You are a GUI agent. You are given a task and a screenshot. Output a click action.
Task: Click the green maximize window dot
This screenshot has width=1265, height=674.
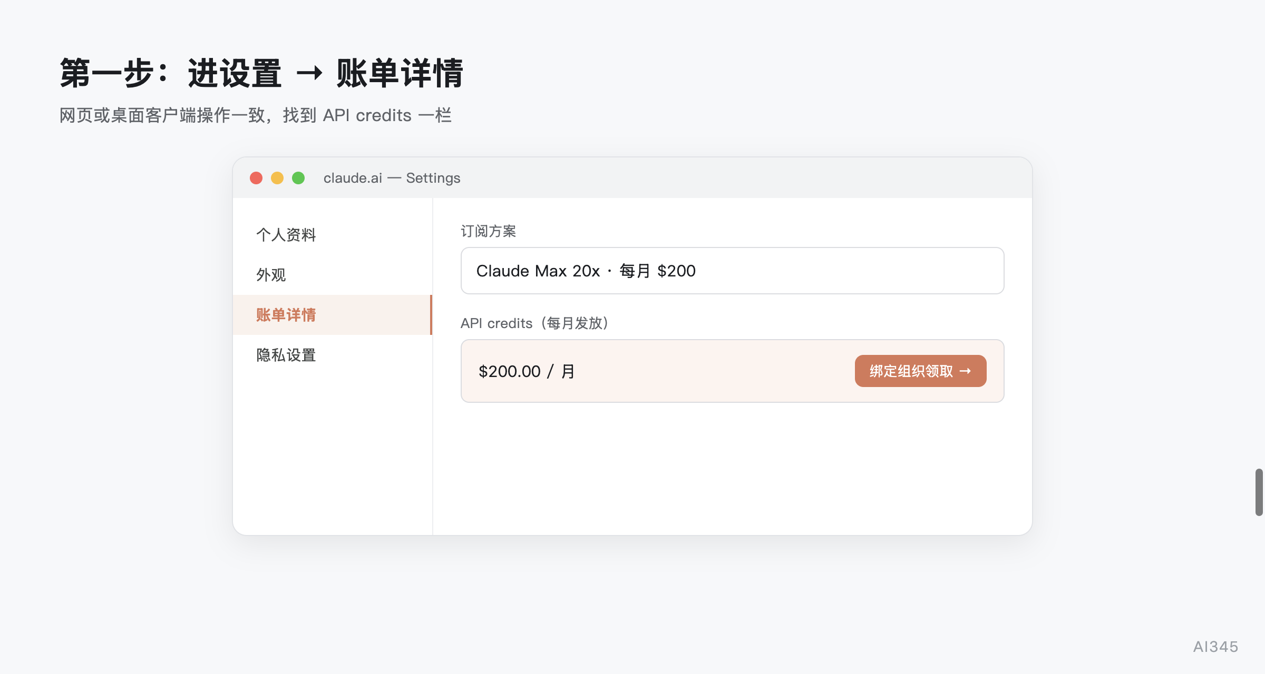298,178
